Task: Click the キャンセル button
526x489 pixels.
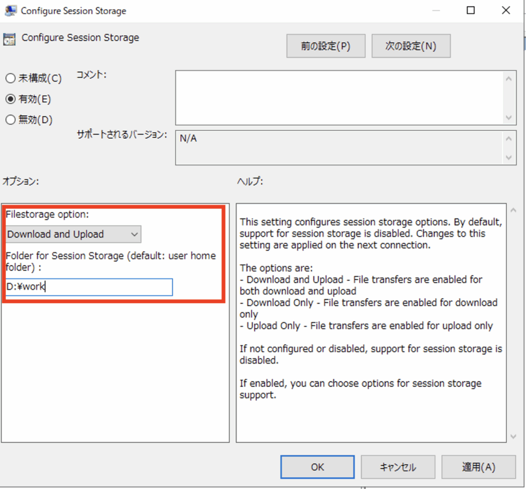Action: [x=398, y=467]
